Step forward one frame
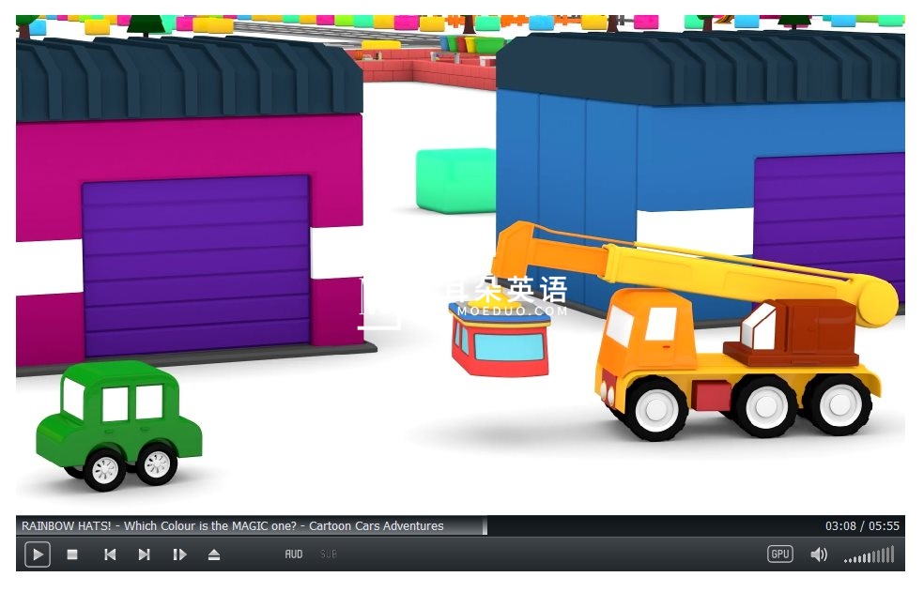Screen dimensions: 924x592 (179, 554)
